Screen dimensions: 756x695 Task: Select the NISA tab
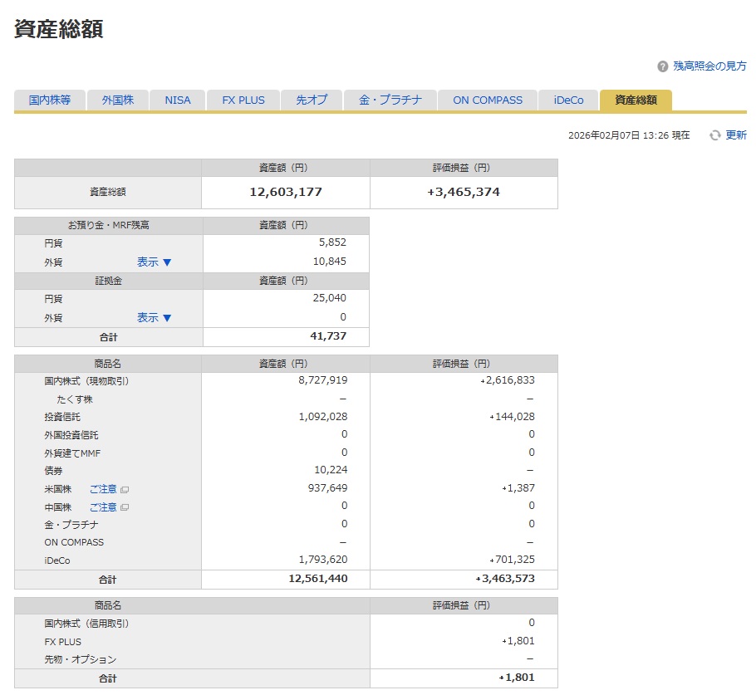point(178,100)
